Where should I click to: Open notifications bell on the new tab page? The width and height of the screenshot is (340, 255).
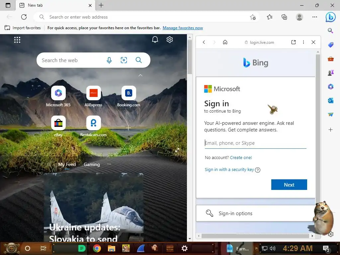point(155,40)
